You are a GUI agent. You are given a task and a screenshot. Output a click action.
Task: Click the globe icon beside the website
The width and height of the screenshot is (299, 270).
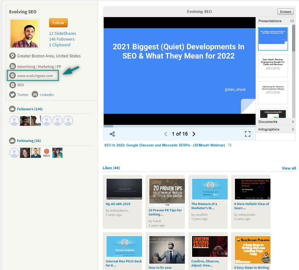12,76
